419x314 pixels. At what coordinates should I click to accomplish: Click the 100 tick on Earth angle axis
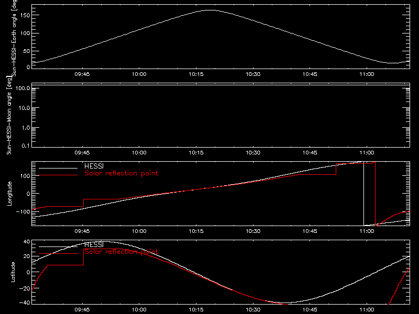[x=26, y=33]
